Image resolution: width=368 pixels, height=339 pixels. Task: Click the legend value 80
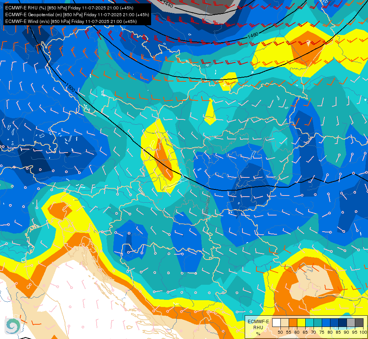[x=330, y=332]
